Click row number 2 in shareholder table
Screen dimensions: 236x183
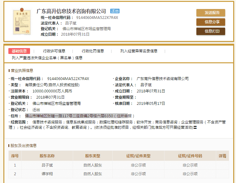click(15, 174)
